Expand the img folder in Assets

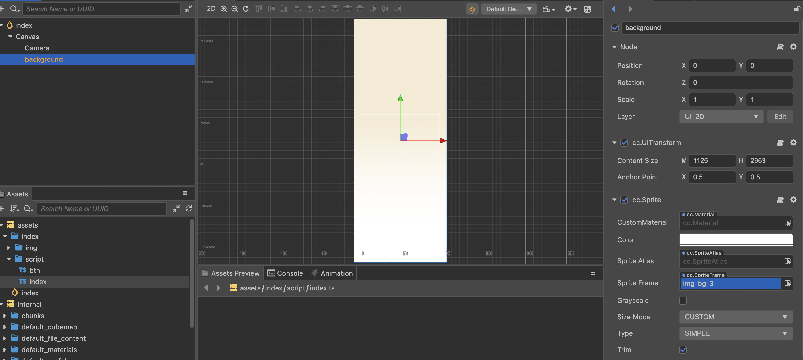click(9, 248)
